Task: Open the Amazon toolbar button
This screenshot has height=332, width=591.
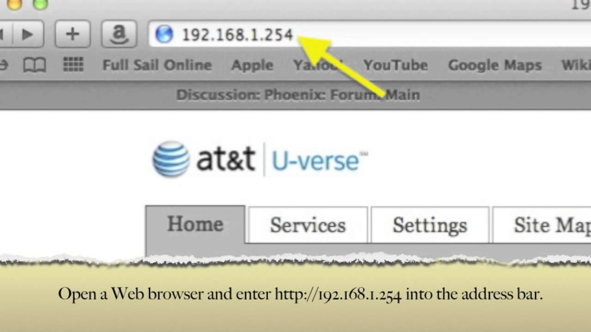Action: [x=119, y=34]
